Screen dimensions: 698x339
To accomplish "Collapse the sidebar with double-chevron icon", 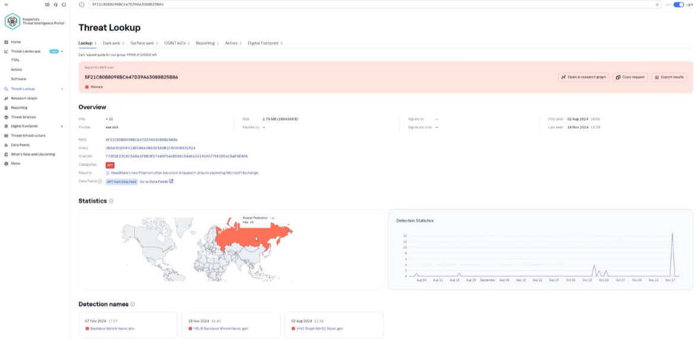I will click(6, 5).
